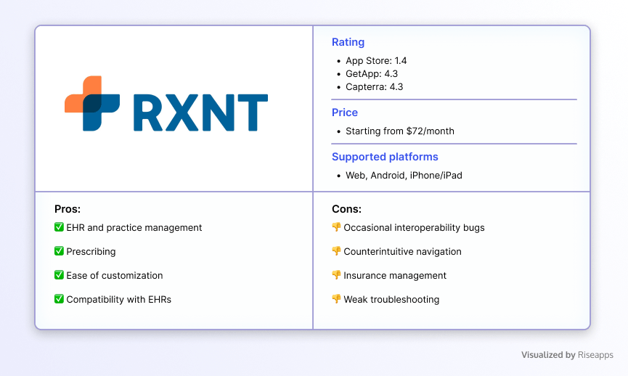Click the orange and blue cross icon
Image resolution: width=628 pixels, height=376 pixels.
(92, 103)
